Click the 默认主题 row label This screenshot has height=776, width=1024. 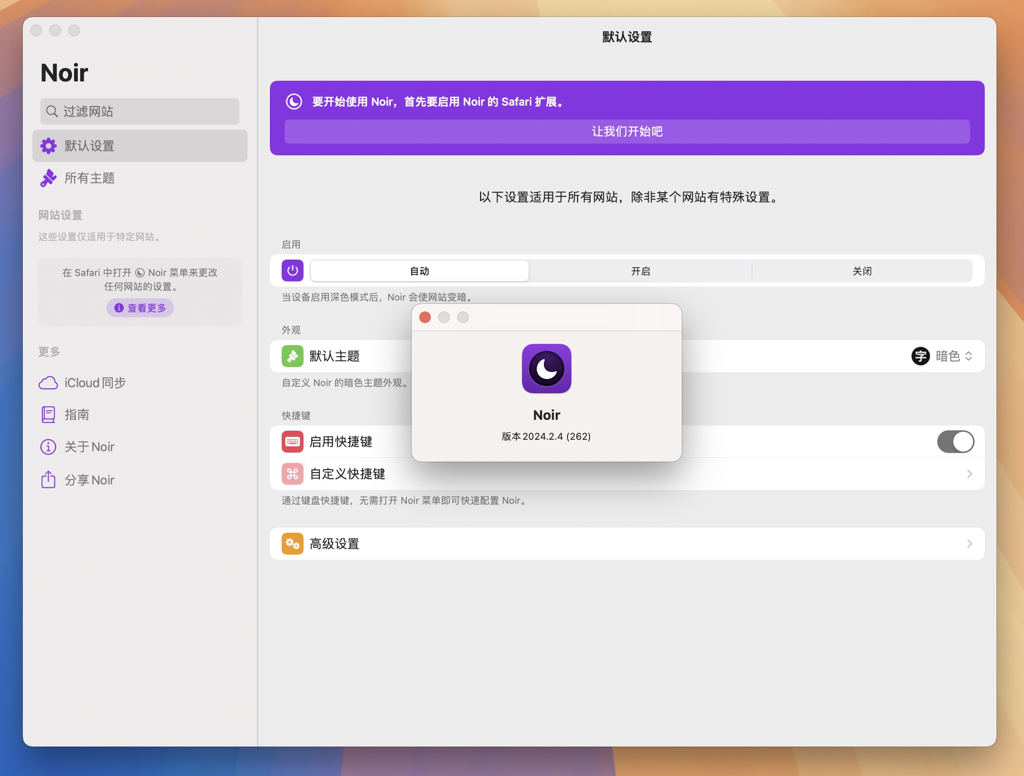coord(335,356)
